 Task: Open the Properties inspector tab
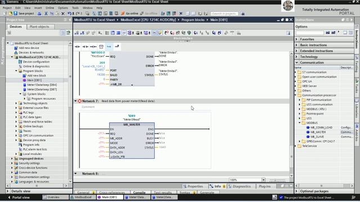(x=193, y=186)
